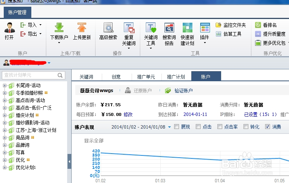Select the 江苏-上海-浙江计划 plan
Image resolution: width=289 pixels, height=183 pixels.
tap(36, 130)
